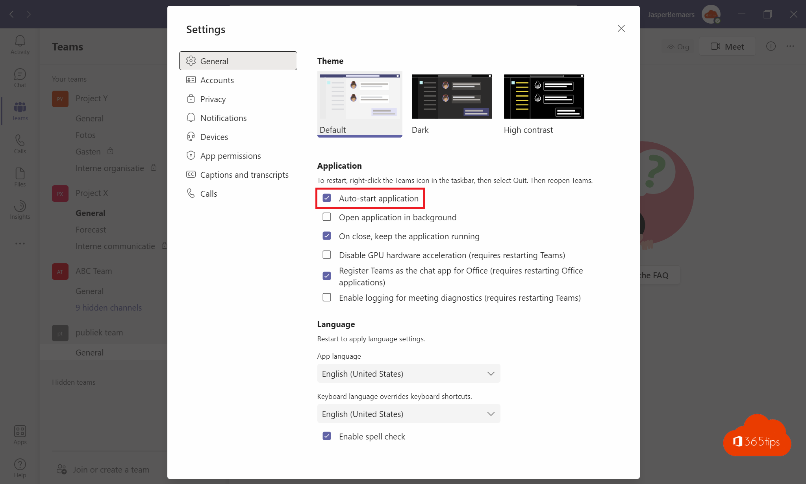The image size is (806, 484).
Task: Switch to the Notifications settings section
Action: coord(223,117)
